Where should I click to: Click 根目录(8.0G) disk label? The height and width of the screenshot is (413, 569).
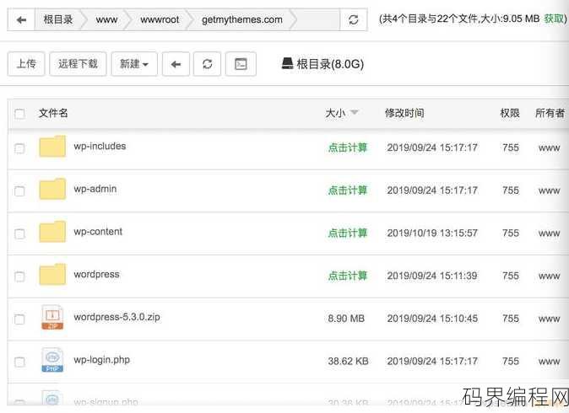pos(330,64)
